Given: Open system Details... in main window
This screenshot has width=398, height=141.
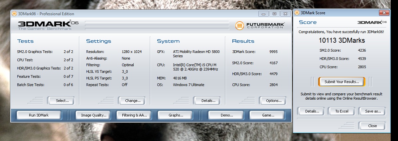Looking at the screenshot, I should pos(207,101).
